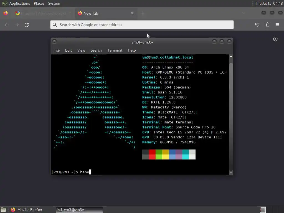Viewport: 284px width, 213px height.
Task: Click the bright cyan swatch in neofetch palette
Action: [186, 157]
